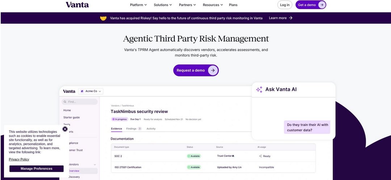Switch to the Activity tab
391x180 pixels.
(151, 129)
